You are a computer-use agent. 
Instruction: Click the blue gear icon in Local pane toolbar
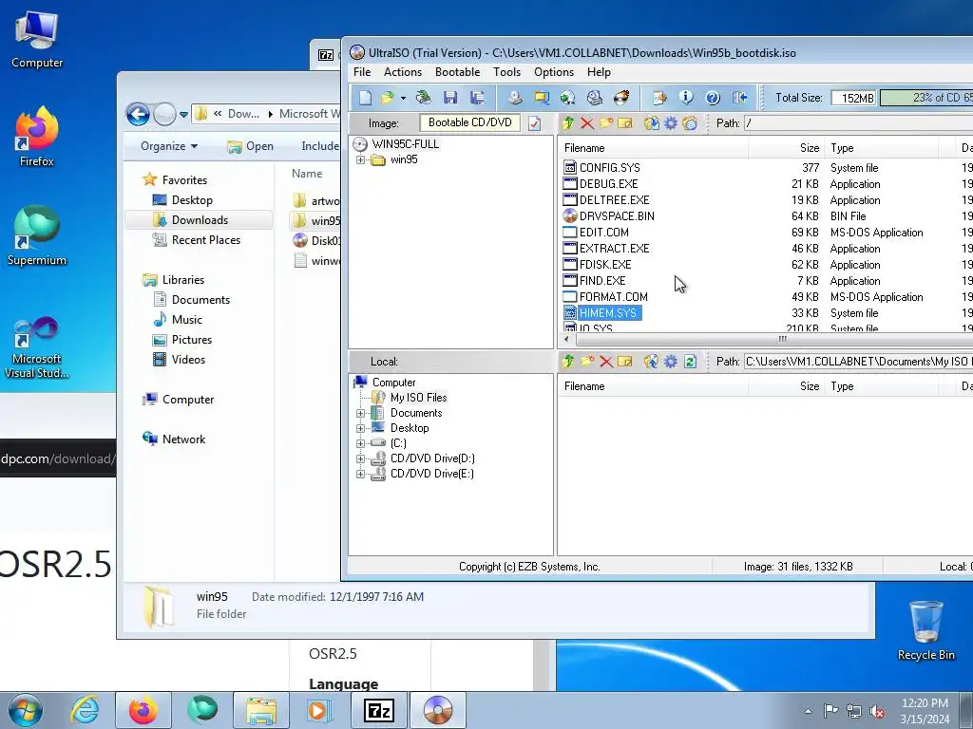[671, 362]
